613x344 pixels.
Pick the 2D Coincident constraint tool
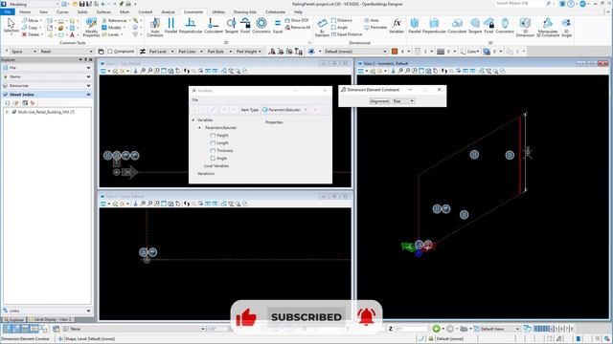point(213,26)
